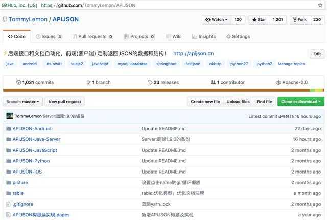Click Find file button
327x220 pixels.
(264, 102)
